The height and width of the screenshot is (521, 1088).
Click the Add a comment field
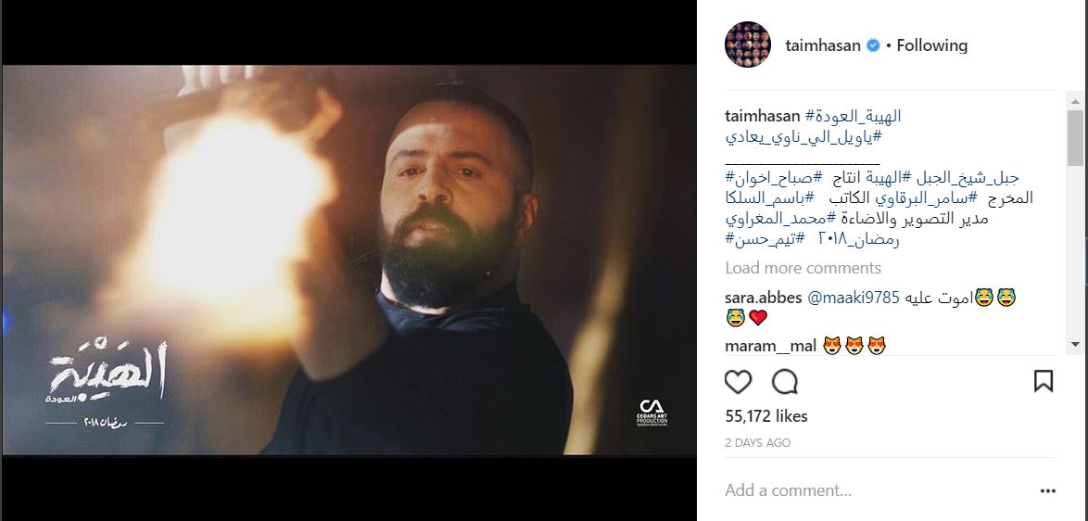click(877, 490)
